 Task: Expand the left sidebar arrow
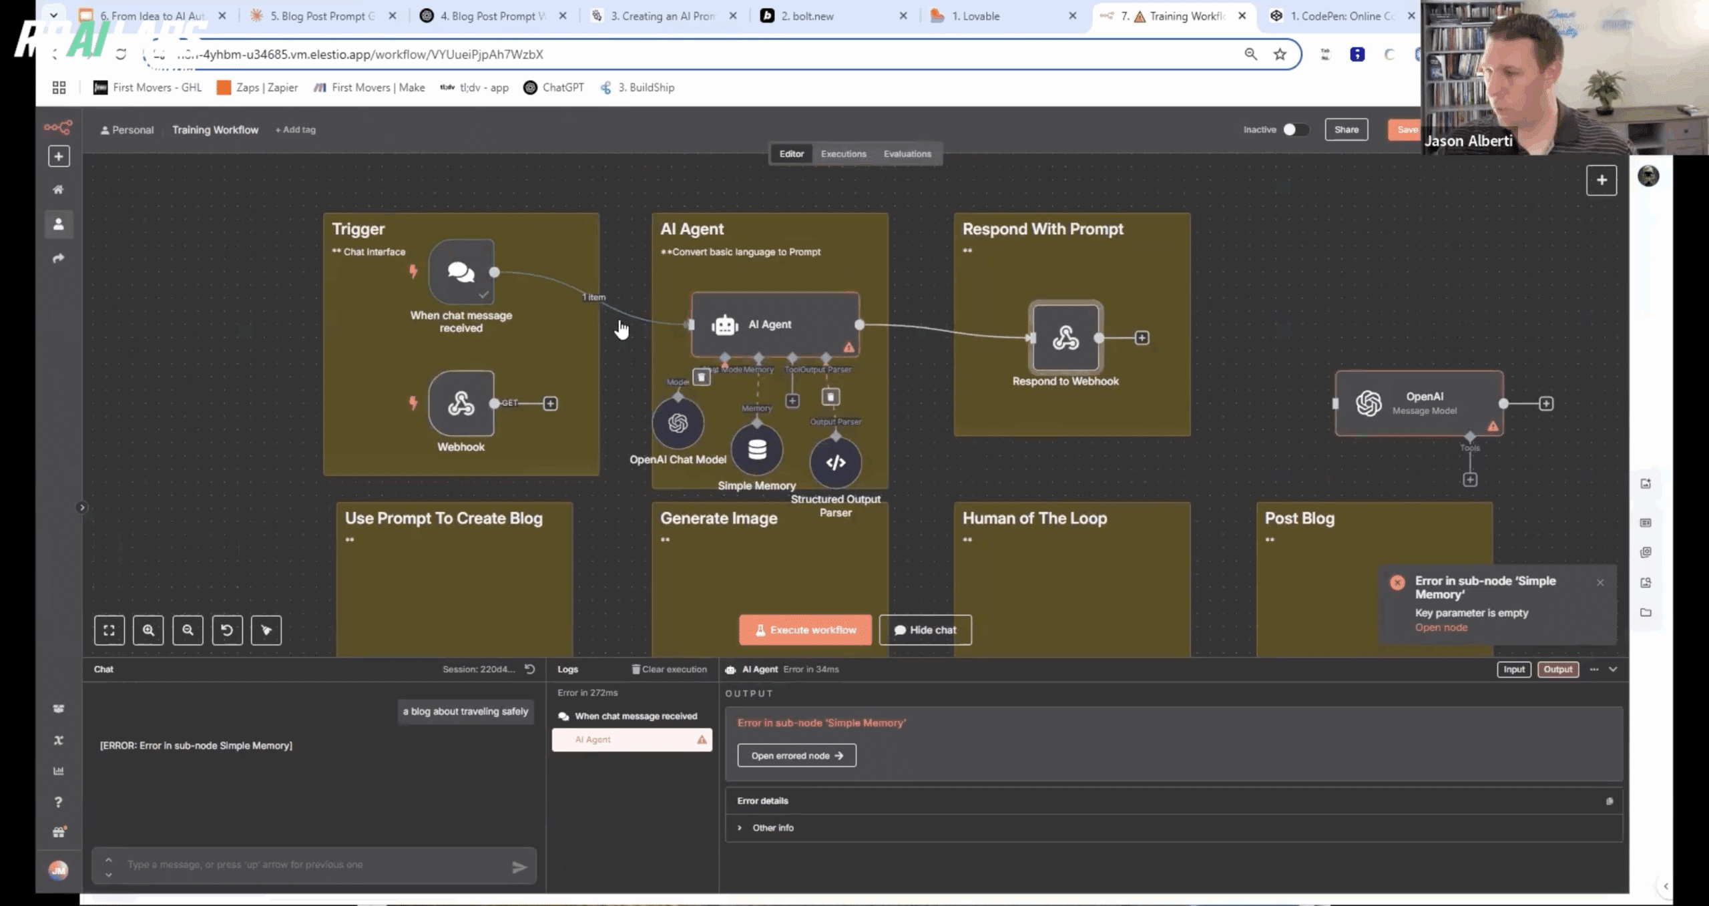tap(82, 507)
